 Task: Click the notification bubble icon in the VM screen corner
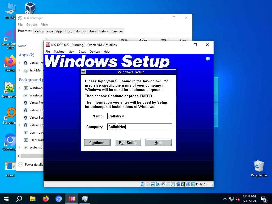pos(208,59)
